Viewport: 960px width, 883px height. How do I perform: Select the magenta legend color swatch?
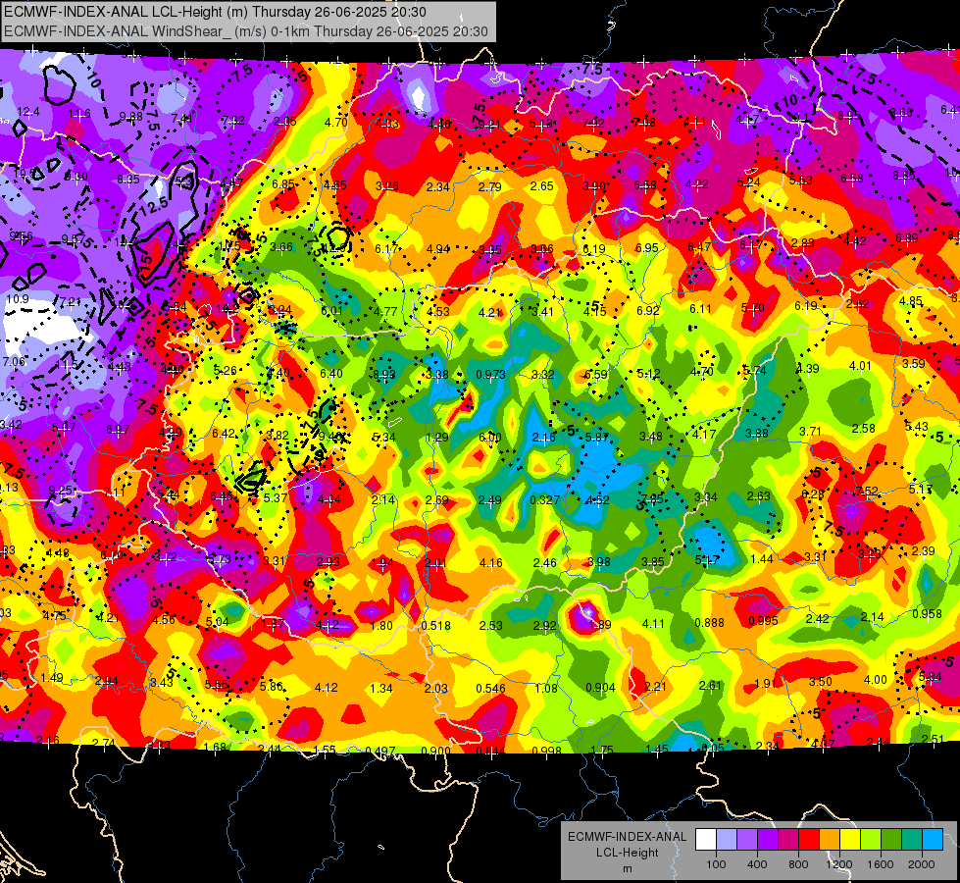pos(788,840)
